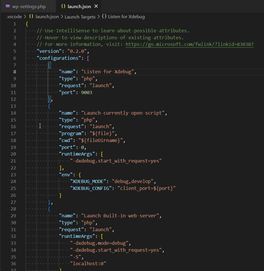
Task: Switch to the wp-settings.php tab
Action: tap(28, 6)
